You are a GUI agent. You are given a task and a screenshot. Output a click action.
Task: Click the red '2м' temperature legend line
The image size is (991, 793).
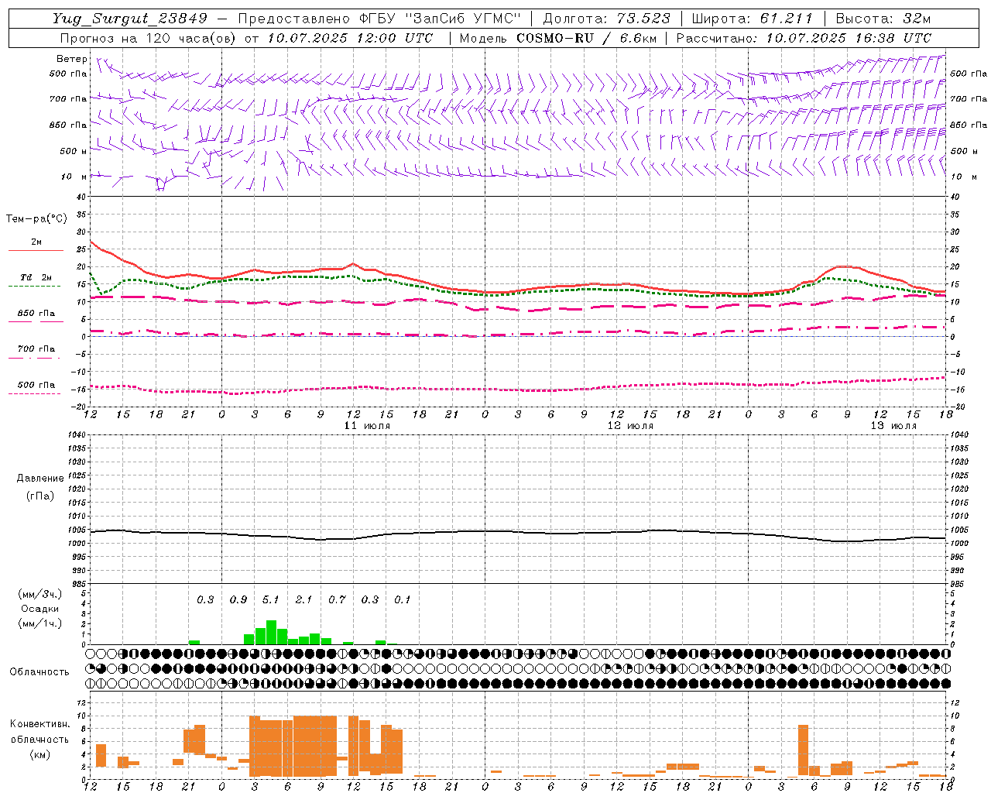coord(36,250)
